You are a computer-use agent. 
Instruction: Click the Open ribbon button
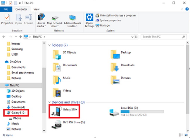pyautogui.click(x=18, y=19)
